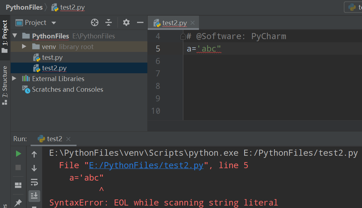Expand the venv library root folder
Viewport: 362px width, 208px height.
[24, 47]
